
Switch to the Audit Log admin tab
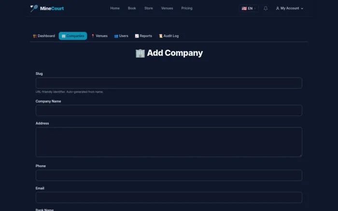[169, 36]
